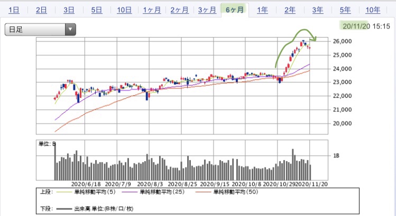Click the purple 25-day average legend line
The image size is (396, 216).
click(x=130, y=192)
